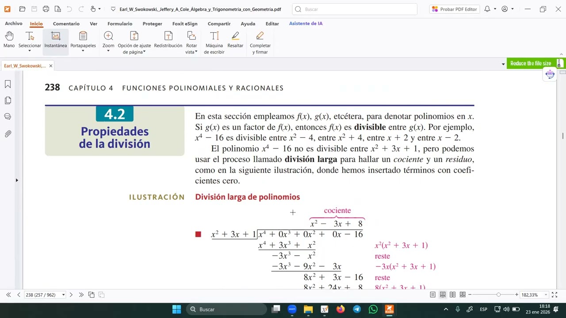Click the open file folder icon

click(x=22, y=9)
